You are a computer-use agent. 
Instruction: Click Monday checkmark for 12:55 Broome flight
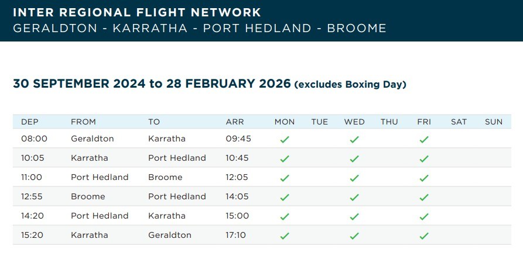(285, 198)
